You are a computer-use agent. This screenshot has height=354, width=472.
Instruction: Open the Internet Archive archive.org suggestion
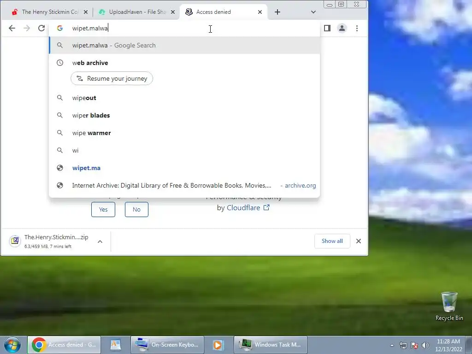coord(184,185)
